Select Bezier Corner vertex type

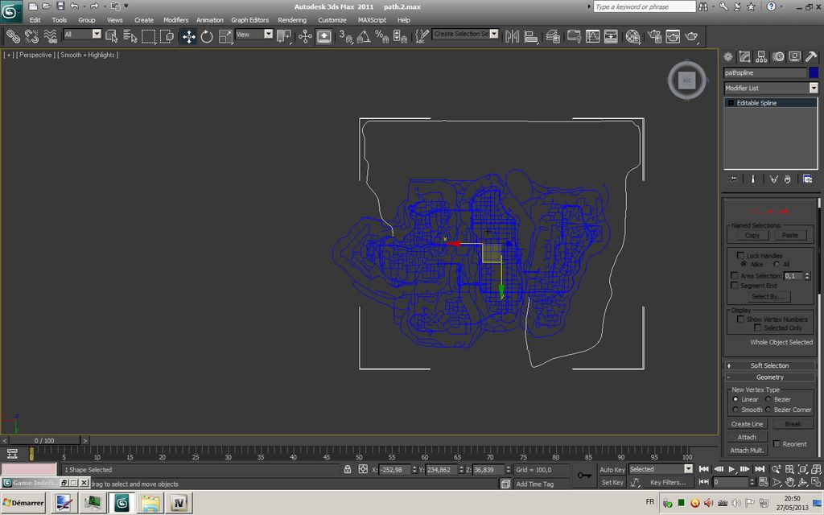click(x=768, y=410)
